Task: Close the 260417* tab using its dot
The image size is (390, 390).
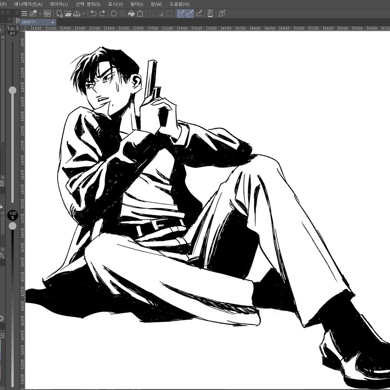Action: click(53, 22)
